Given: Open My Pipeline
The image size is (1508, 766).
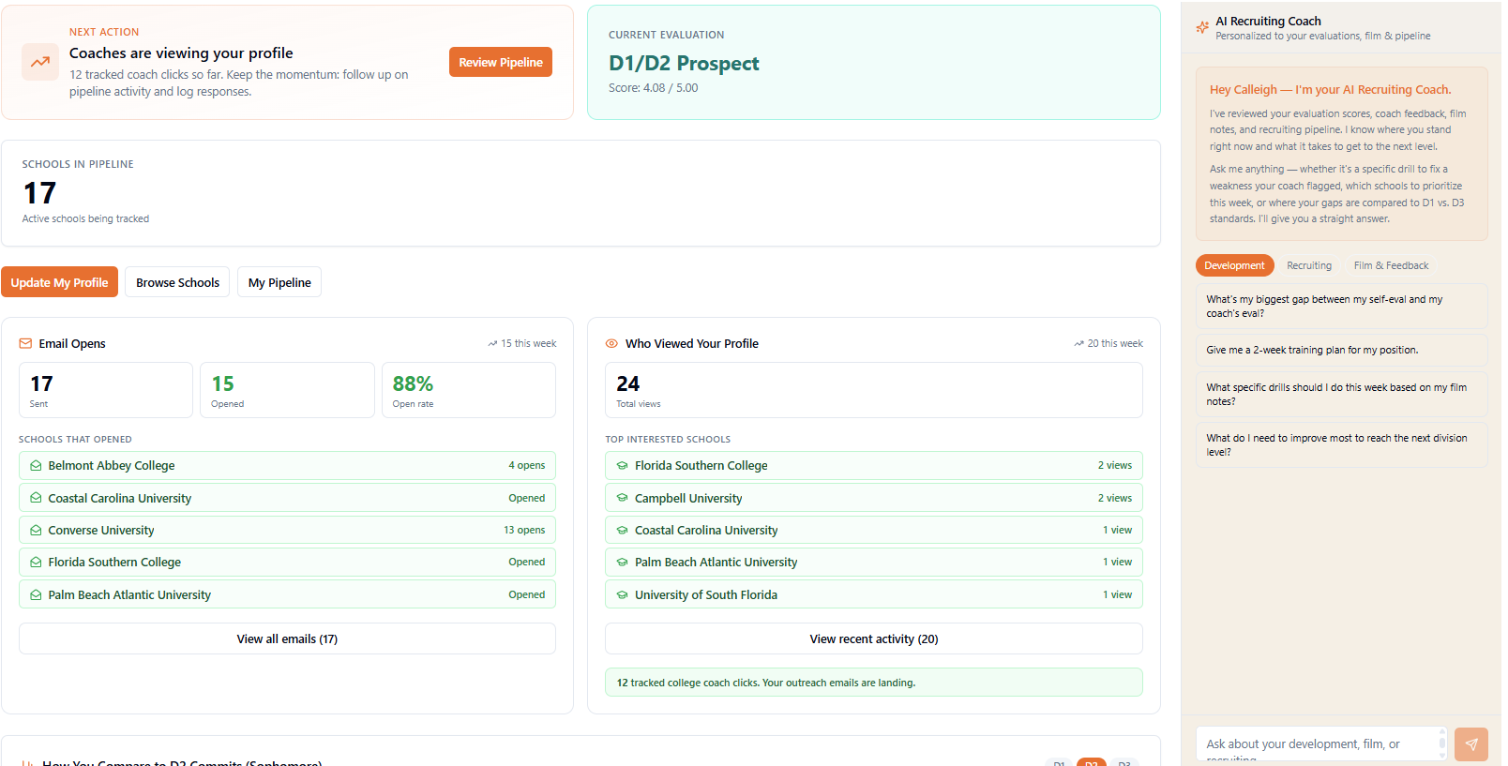Looking at the screenshot, I should click(x=279, y=282).
